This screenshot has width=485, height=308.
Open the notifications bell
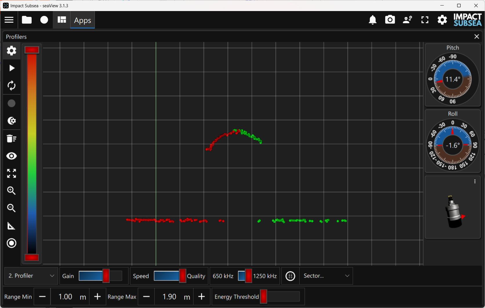pos(372,20)
